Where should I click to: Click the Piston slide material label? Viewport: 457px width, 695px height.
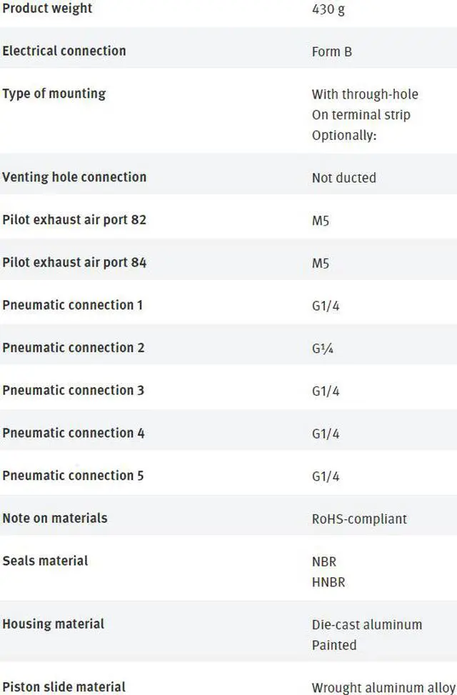[x=64, y=687]
